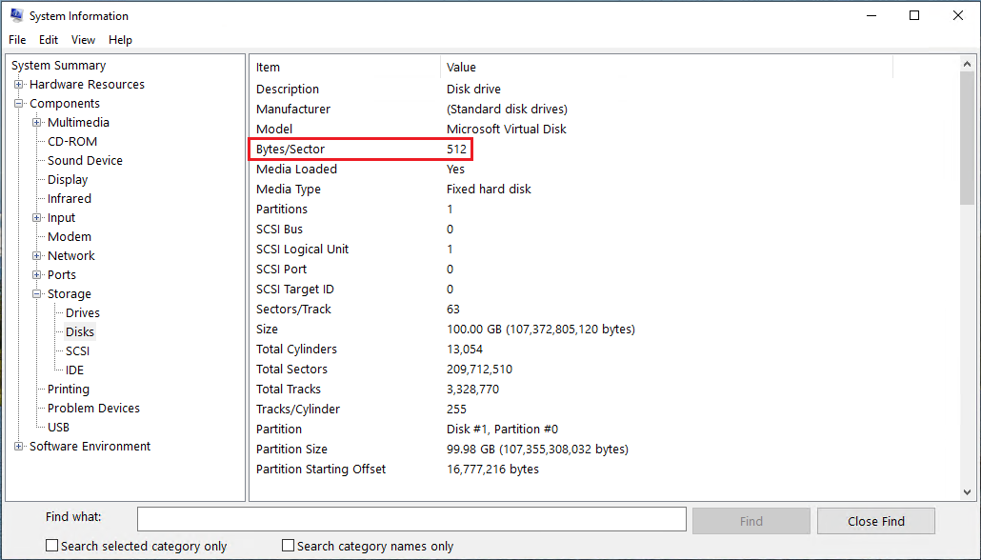The height and width of the screenshot is (560, 981).
Task: Expand the Software Environment node
Action: pos(18,447)
